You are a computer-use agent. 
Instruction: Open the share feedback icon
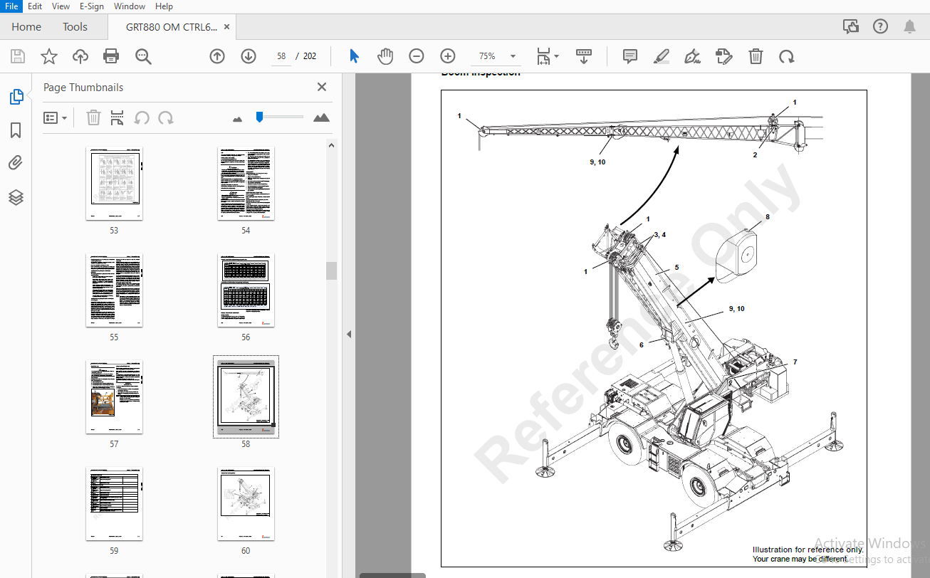click(850, 27)
